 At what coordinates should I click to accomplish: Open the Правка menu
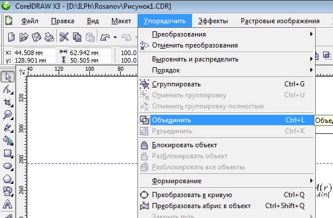(63, 21)
